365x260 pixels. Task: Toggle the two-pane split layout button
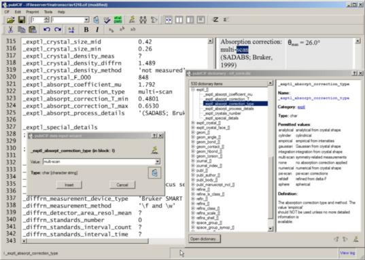point(179,20)
